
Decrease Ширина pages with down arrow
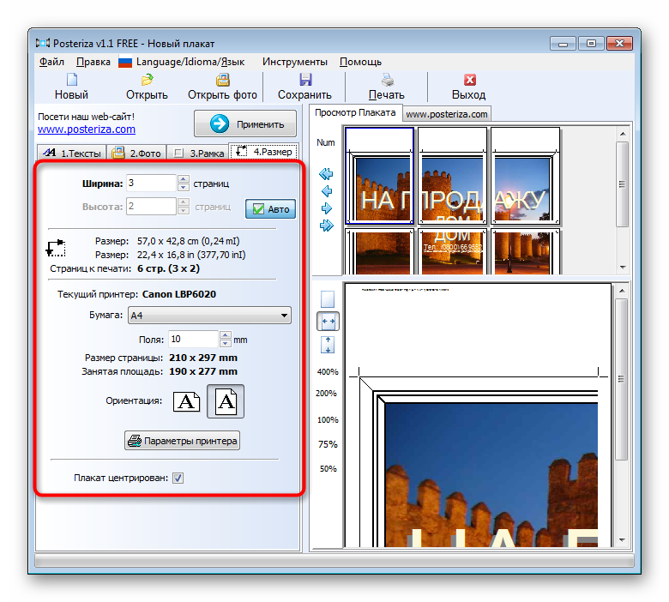184,187
